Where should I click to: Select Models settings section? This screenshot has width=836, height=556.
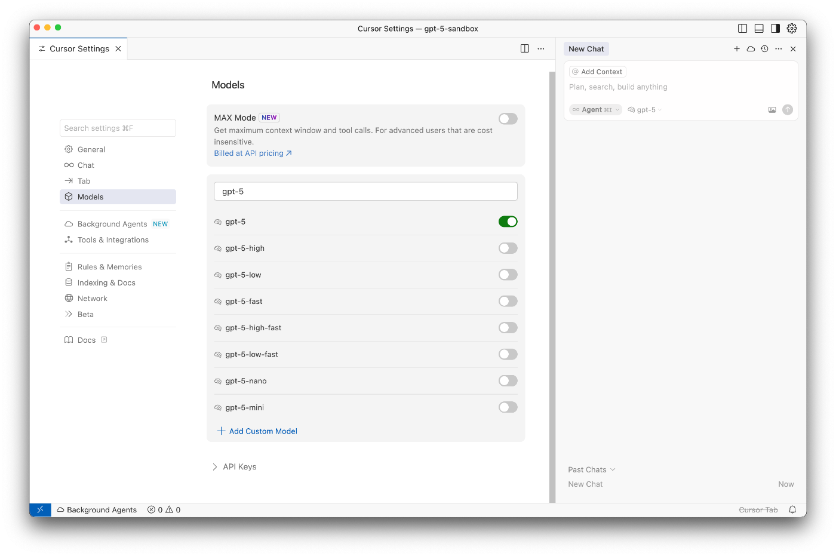pos(118,196)
